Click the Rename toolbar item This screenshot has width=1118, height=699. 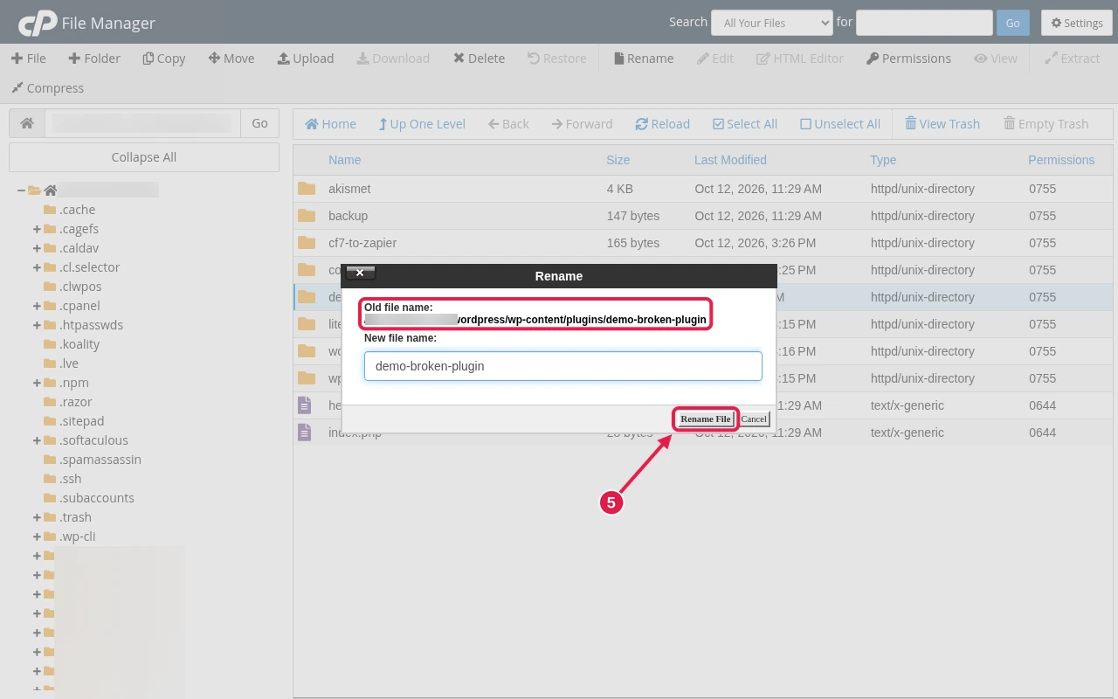644,59
